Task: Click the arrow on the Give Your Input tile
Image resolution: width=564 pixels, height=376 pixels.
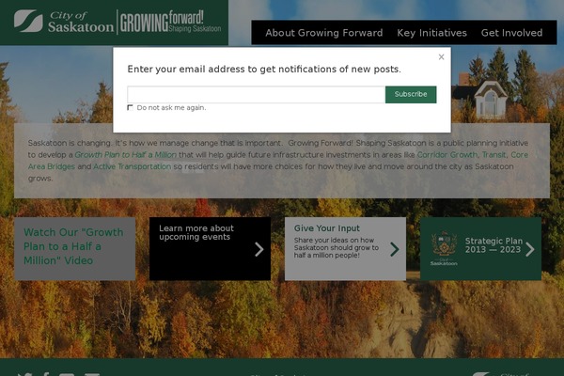Action: (x=395, y=249)
